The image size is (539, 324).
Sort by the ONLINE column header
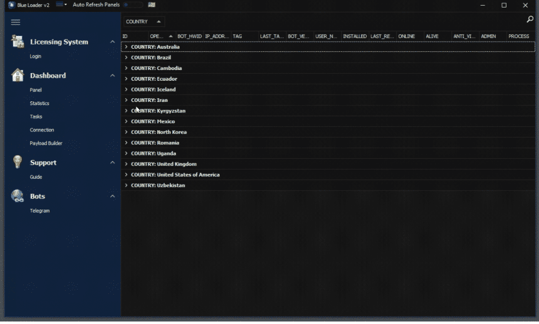[410, 36]
